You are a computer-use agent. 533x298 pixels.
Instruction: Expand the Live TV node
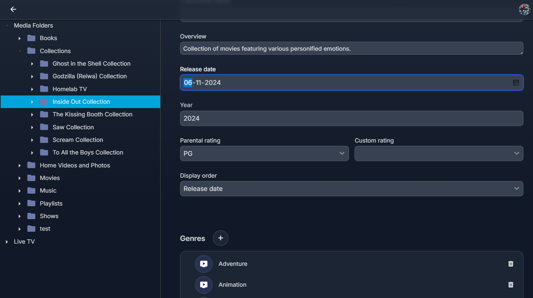(x=7, y=242)
